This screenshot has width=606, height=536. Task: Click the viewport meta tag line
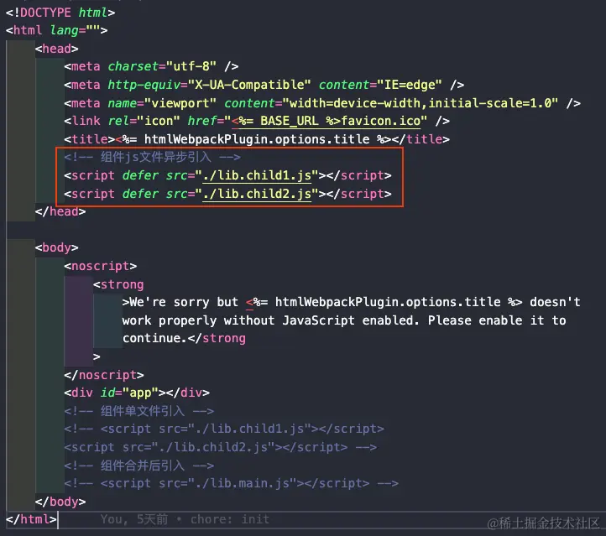click(x=322, y=103)
